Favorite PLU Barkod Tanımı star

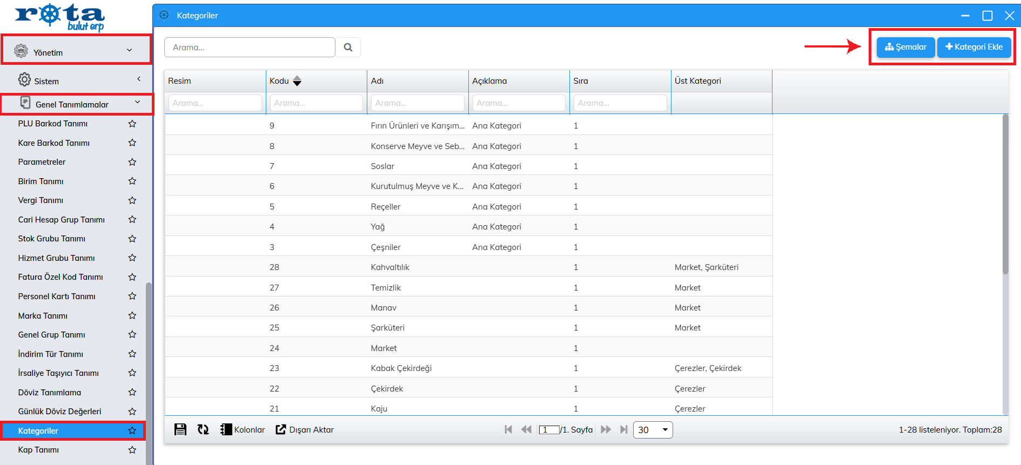(132, 124)
